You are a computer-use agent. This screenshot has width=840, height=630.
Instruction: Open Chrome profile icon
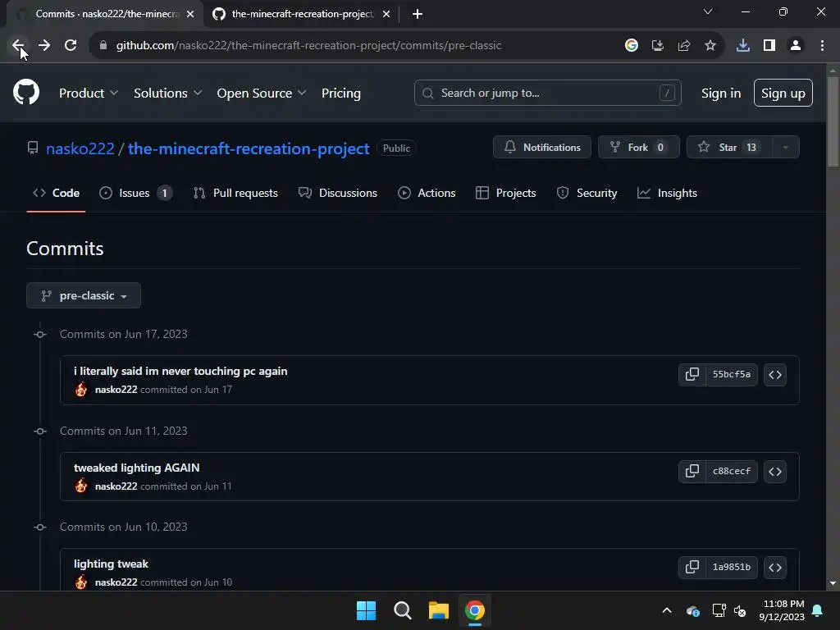click(796, 46)
